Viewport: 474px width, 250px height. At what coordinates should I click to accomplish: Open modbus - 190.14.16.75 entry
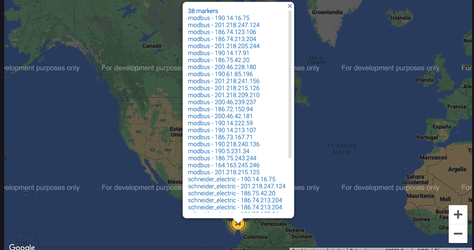(219, 18)
